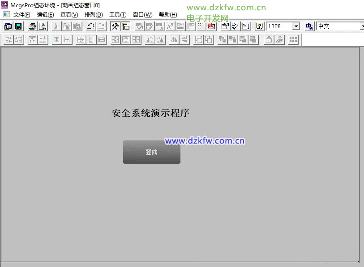
Task: Click the language switch icon before 中文
Action: 309,26
